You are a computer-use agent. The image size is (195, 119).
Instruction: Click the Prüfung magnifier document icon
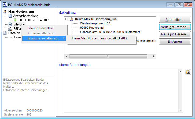tap(10, 29)
